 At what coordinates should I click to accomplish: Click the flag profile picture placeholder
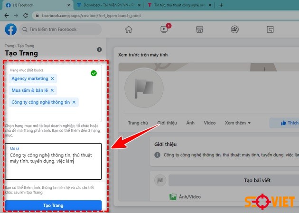(144, 88)
